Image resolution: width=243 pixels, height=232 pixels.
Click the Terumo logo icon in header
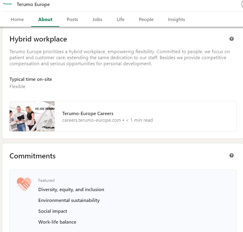click(x=7, y=4)
